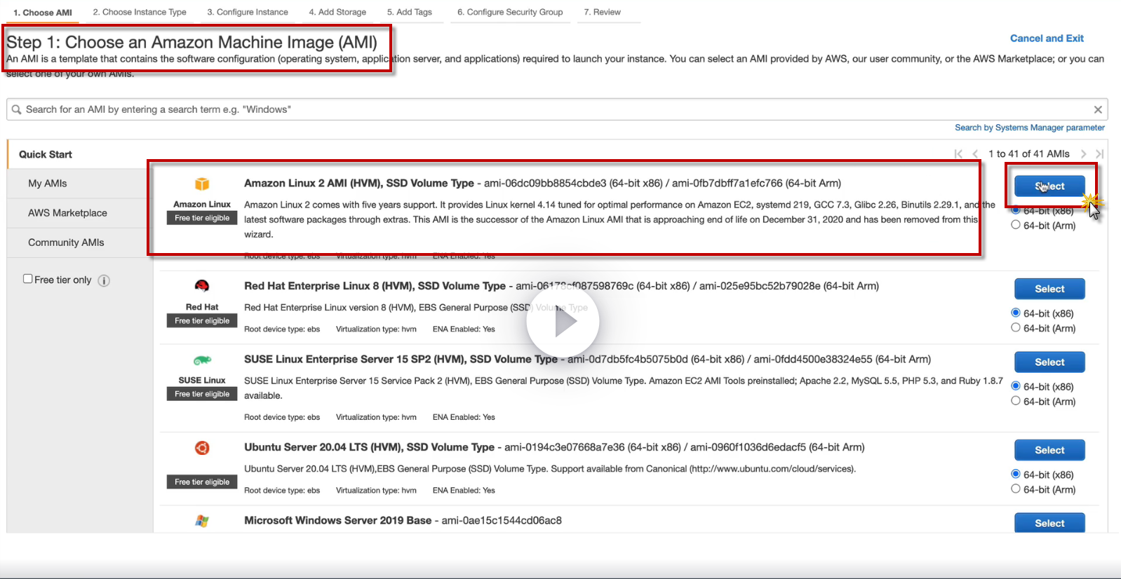Click the Amazon Linux orange cube icon

coord(202,184)
